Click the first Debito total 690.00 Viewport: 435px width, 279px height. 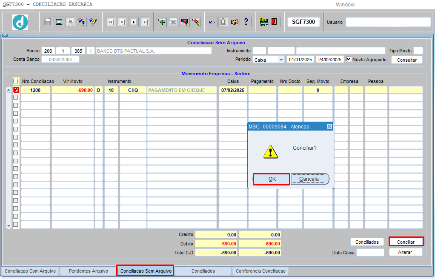click(216, 244)
